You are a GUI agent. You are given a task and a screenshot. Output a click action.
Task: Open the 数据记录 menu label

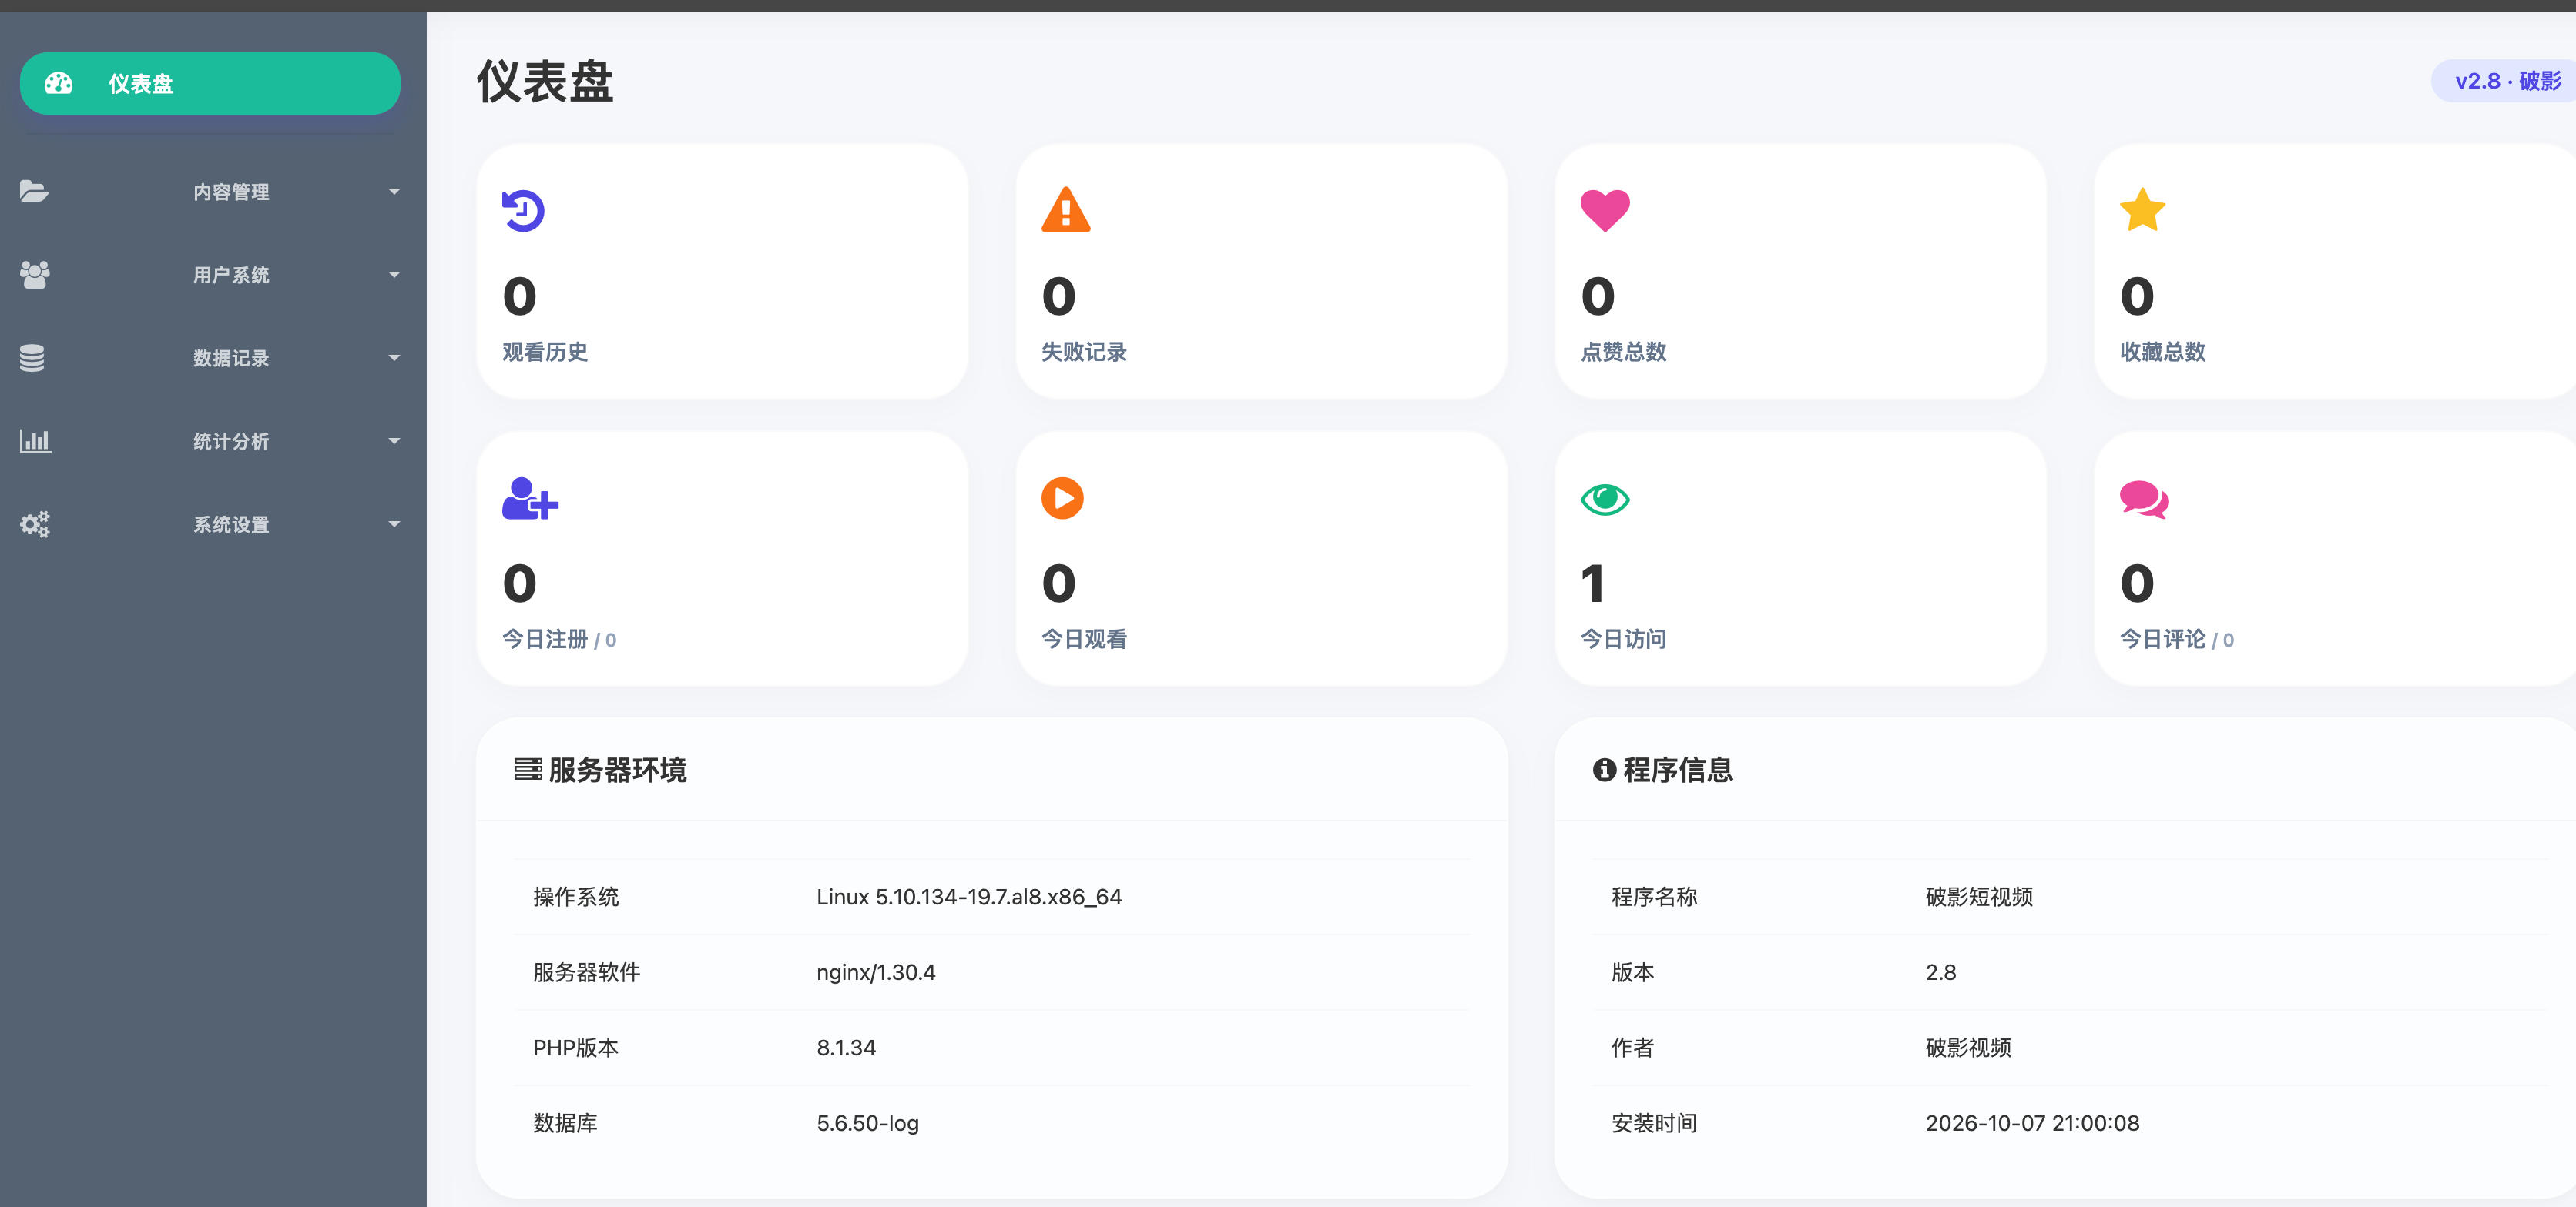coord(231,358)
